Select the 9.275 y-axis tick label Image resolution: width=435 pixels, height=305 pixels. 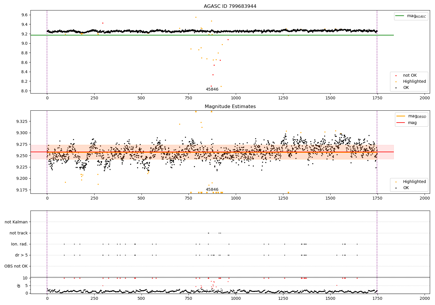[x=22, y=144]
